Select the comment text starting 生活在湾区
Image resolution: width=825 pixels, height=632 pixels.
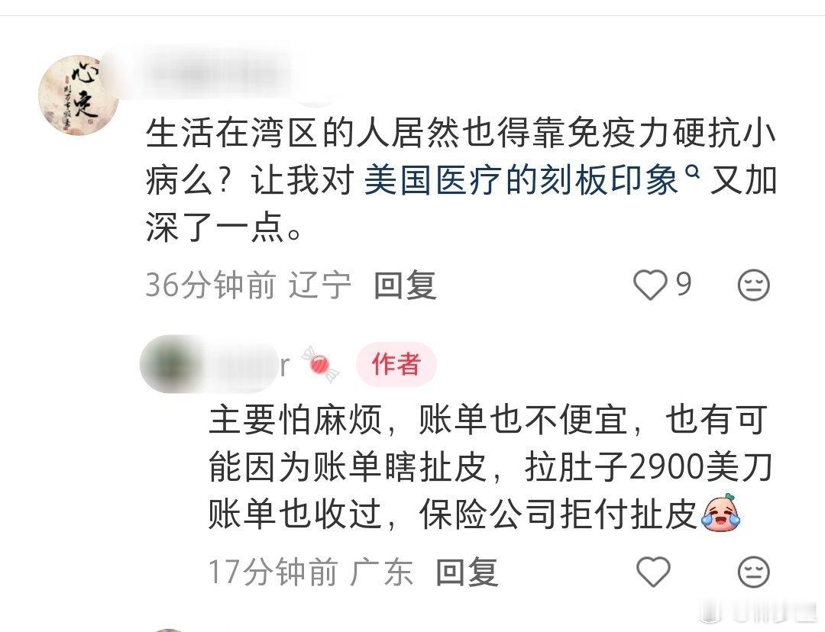click(x=461, y=180)
